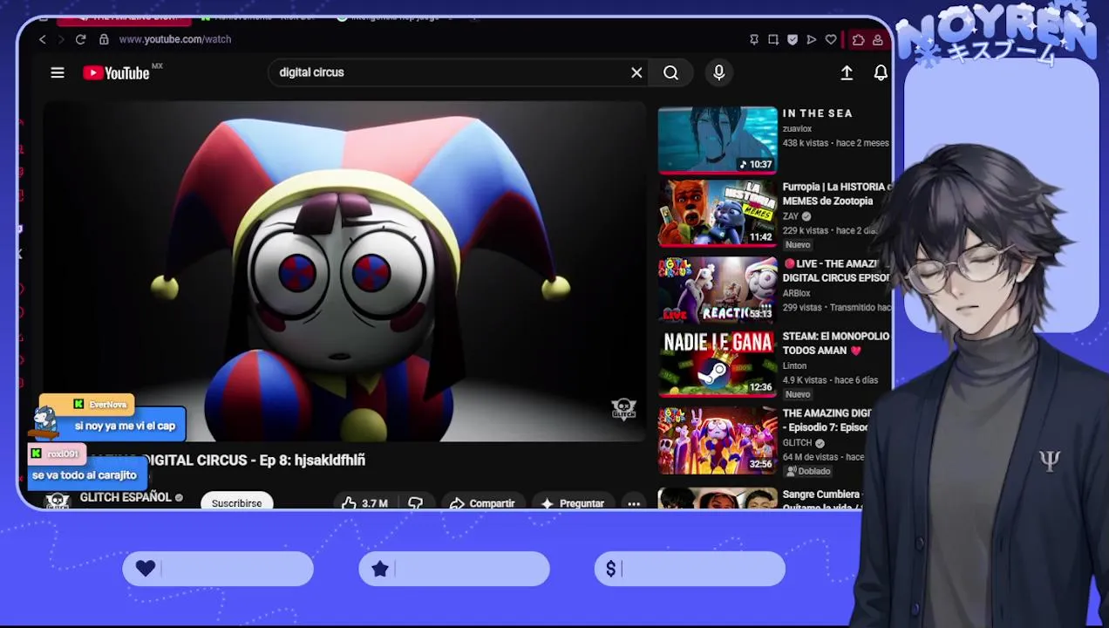
Task: Open the browser shield ad-blocker icon
Action: [x=793, y=39]
